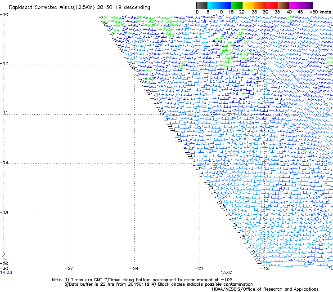Select the longitude axis label -21
This screenshot has width=333, height=292.
[x=199, y=269]
